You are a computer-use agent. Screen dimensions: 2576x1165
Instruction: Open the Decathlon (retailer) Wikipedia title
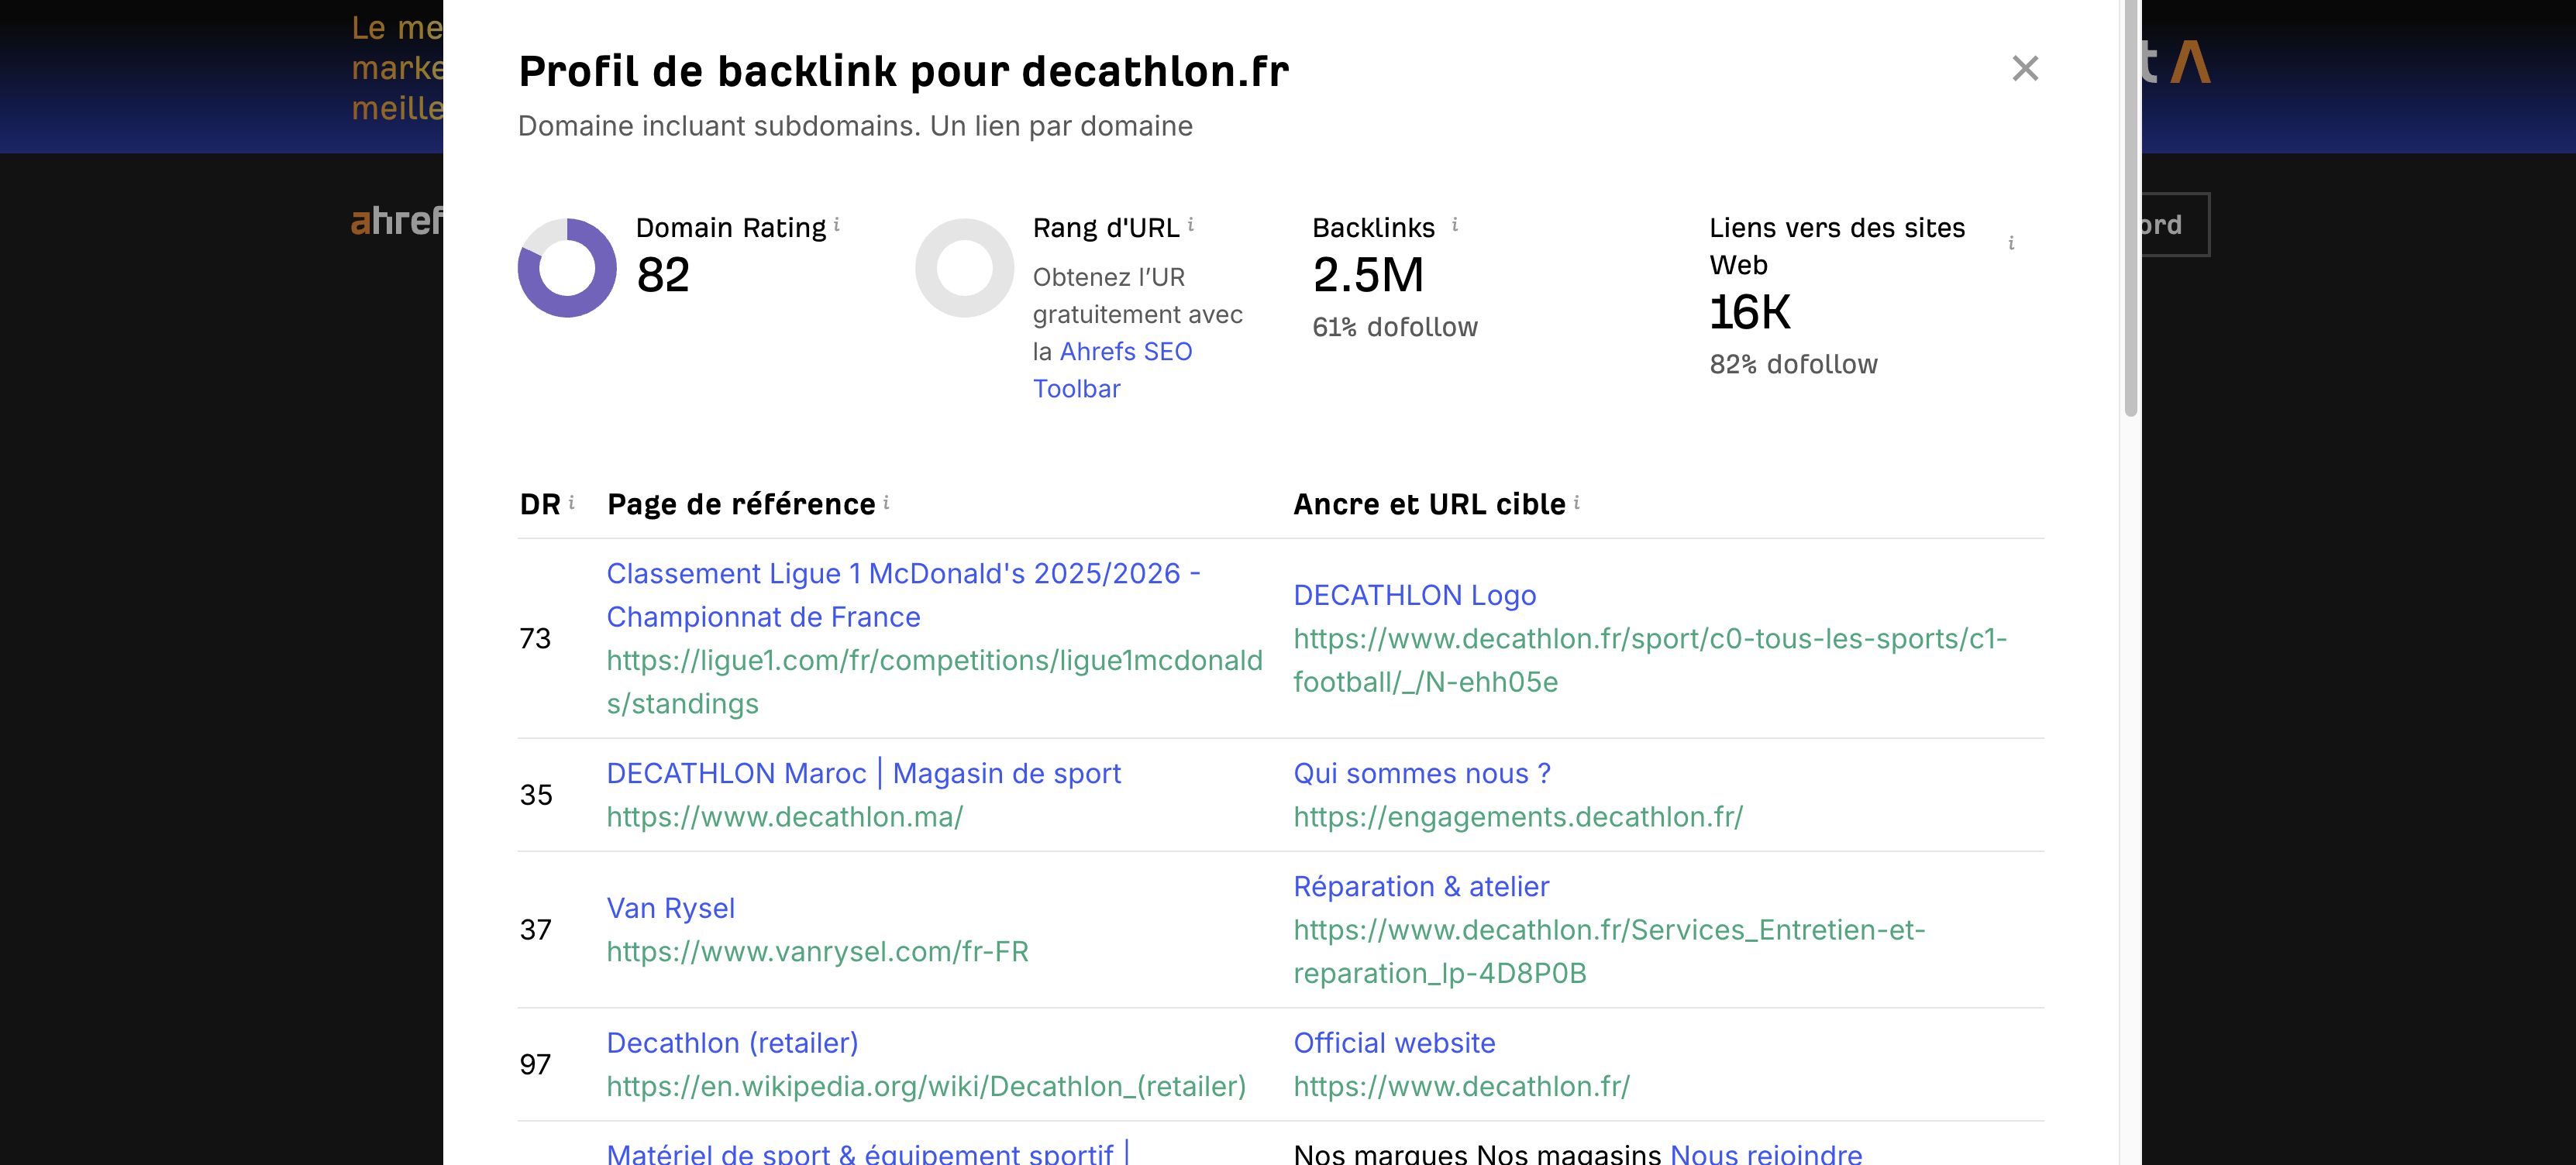click(x=732, y=1042)
